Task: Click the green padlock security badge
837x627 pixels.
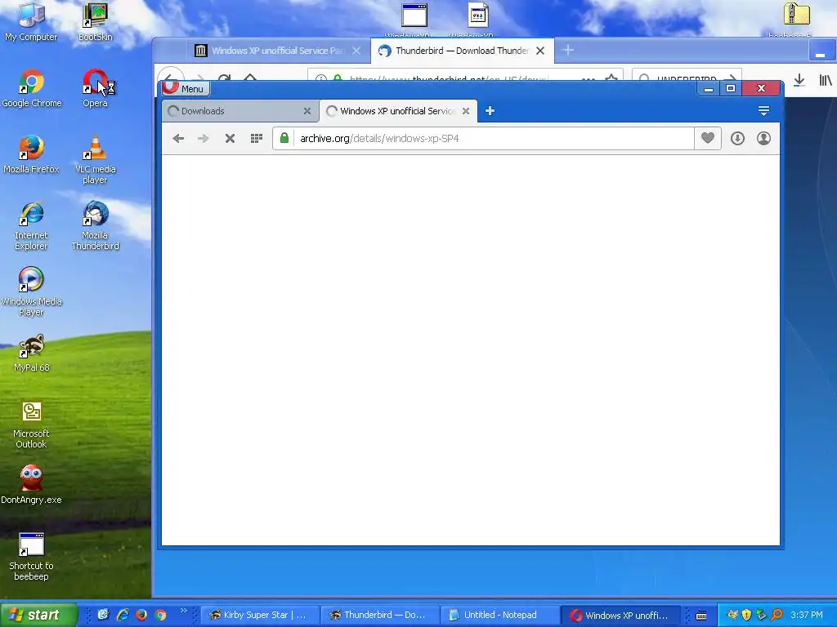Action: 284,139
